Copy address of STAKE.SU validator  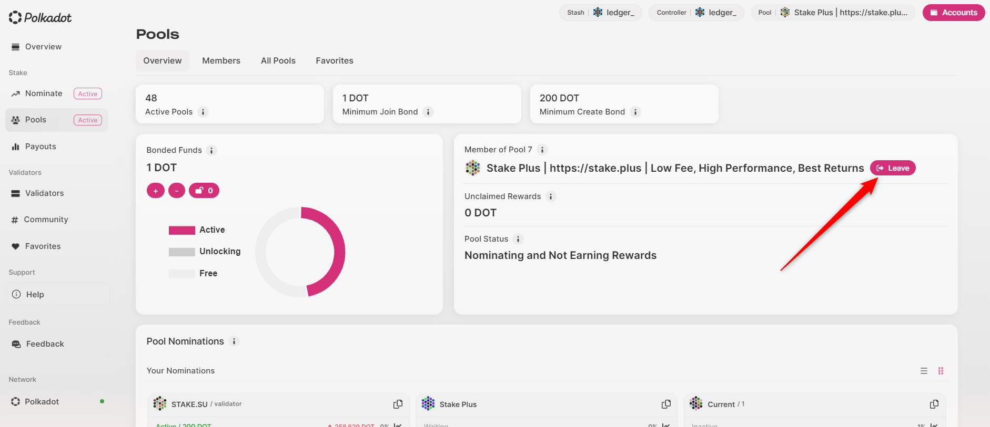[x=398, y=404]
